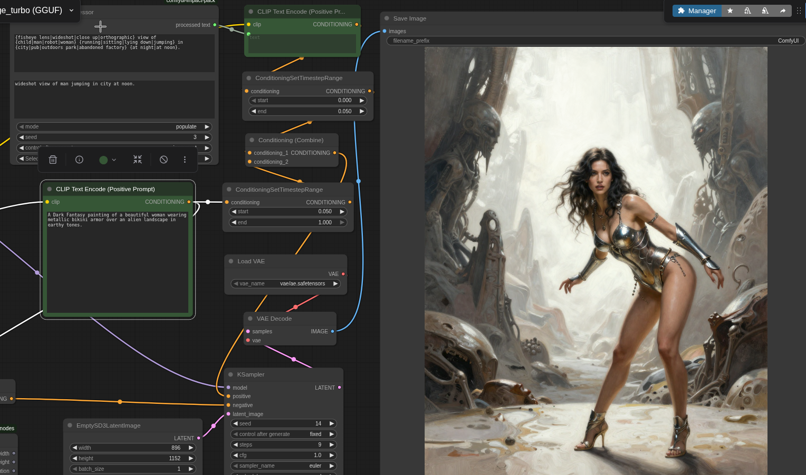
Task: Toggle collapse dot on the Load VAE node
Action: point(231,261)
